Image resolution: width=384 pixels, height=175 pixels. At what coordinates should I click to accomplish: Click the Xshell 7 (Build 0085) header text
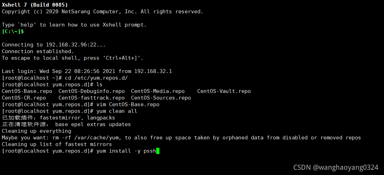(35, 5)
